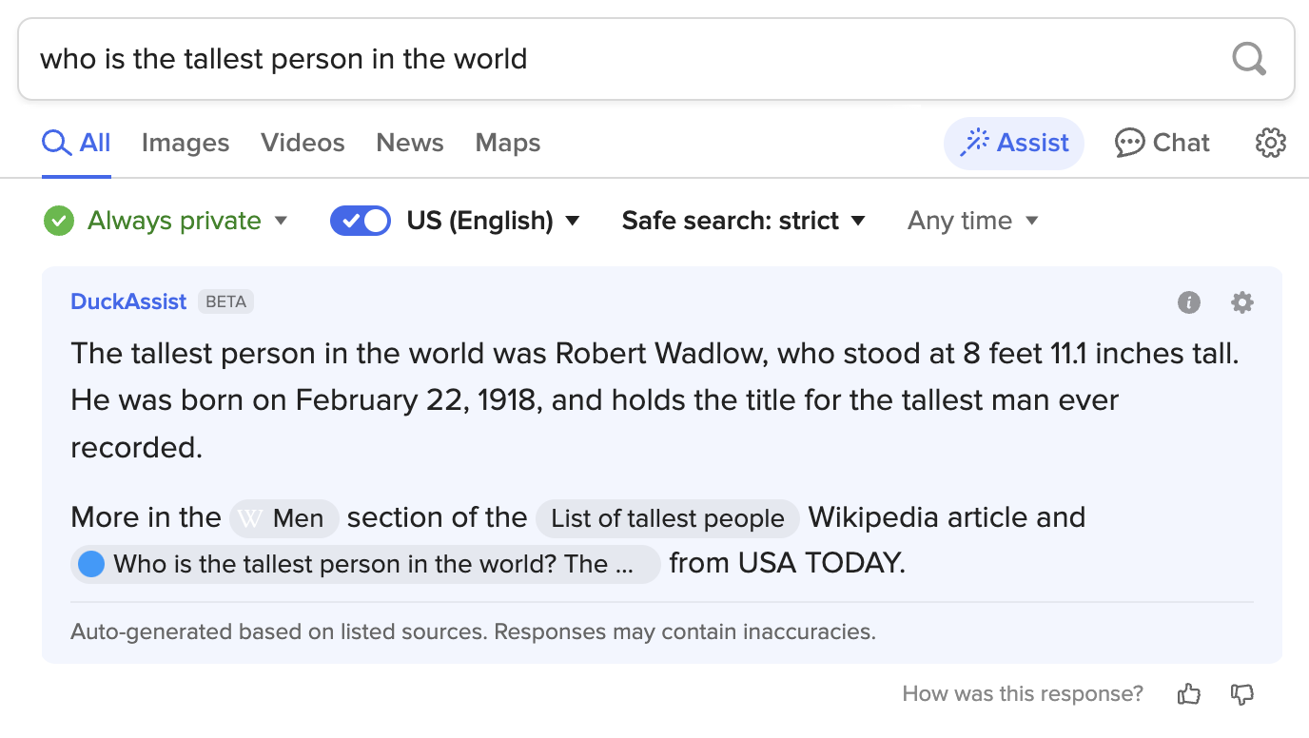Click the magnifying glass search icon
The width and height of the screenshot is (1309, 738).
tap(1248, 59)
